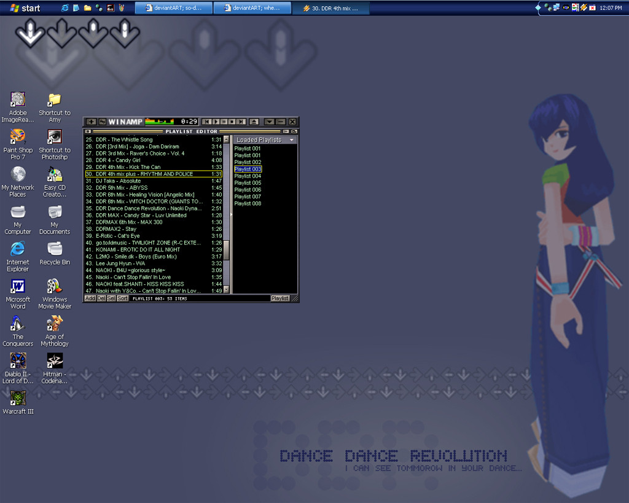Screen dimensions: 629x503
Task: Open the My Network Places desktop icon
Action: point(18,182)
